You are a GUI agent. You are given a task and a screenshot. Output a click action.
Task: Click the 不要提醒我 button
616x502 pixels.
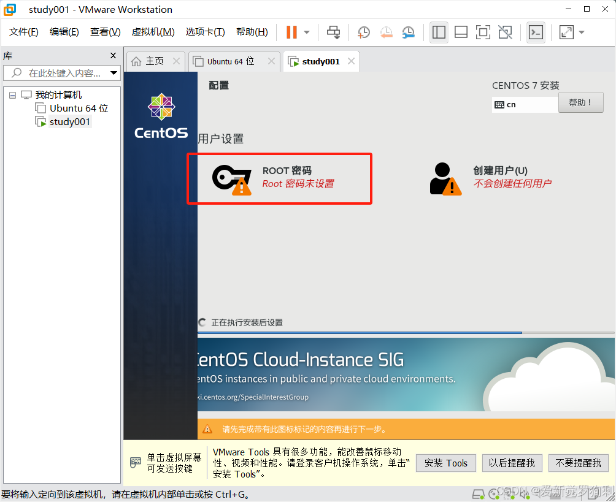point(579,463)
